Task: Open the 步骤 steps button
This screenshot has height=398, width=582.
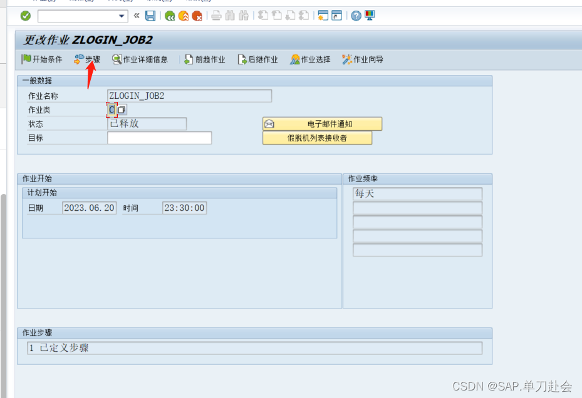Action: tap(87, 59)
